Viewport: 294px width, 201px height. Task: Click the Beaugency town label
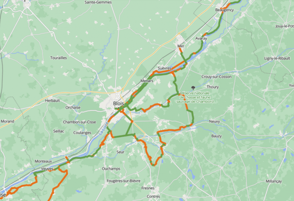tap(225, 10)
